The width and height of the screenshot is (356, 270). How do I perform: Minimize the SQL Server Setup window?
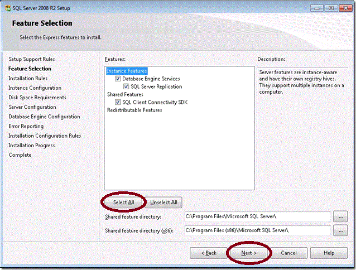pyautogui.click(x=317, y=8)
